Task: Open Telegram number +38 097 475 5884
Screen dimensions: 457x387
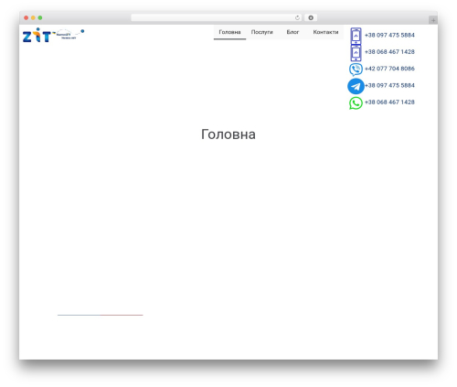Action: tap(389, 85)
